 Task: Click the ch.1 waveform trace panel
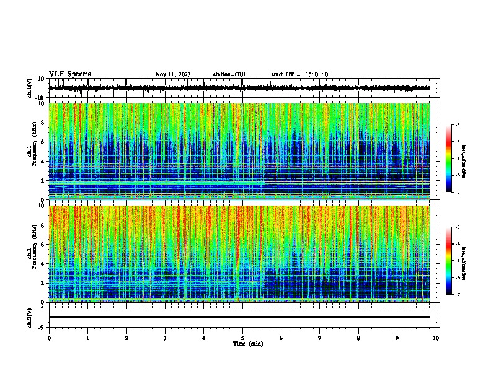click(x=244, y=88)
